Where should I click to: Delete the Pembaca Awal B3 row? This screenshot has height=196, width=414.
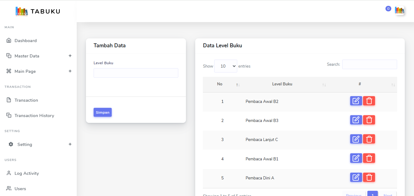(x=369, y=120)
